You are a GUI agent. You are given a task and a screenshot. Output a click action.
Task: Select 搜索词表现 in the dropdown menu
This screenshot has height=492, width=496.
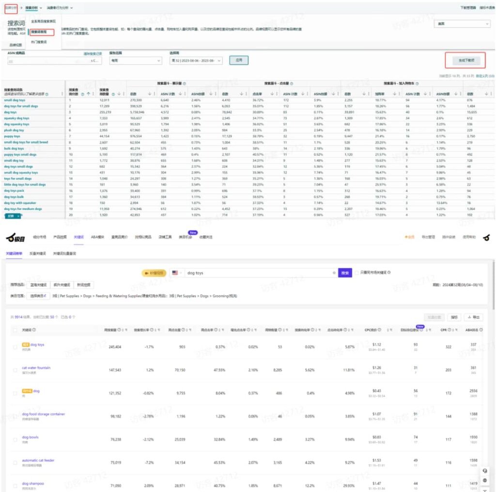pyautogui.click(x=41, y=32)
